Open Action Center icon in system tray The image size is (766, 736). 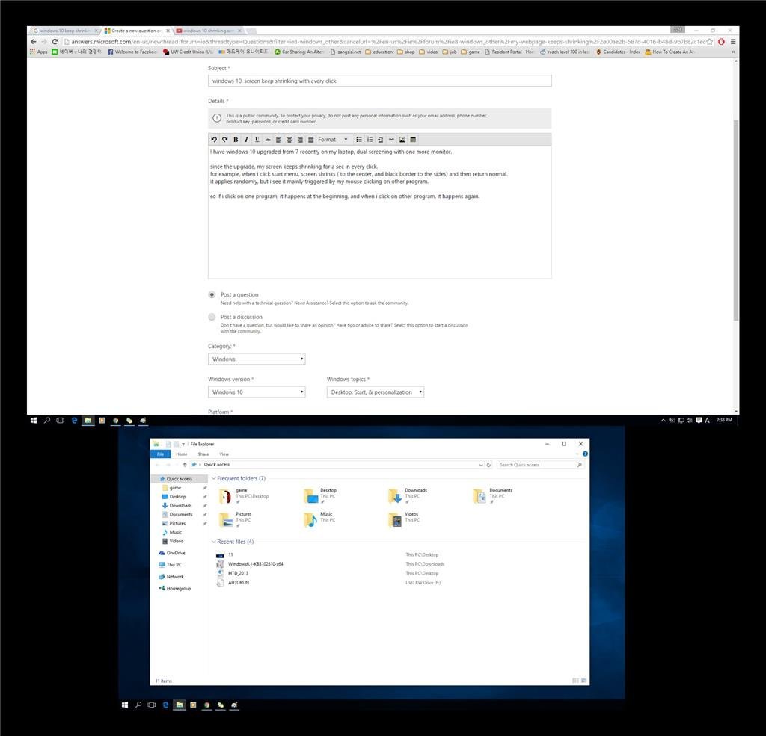tap(699, 420)
